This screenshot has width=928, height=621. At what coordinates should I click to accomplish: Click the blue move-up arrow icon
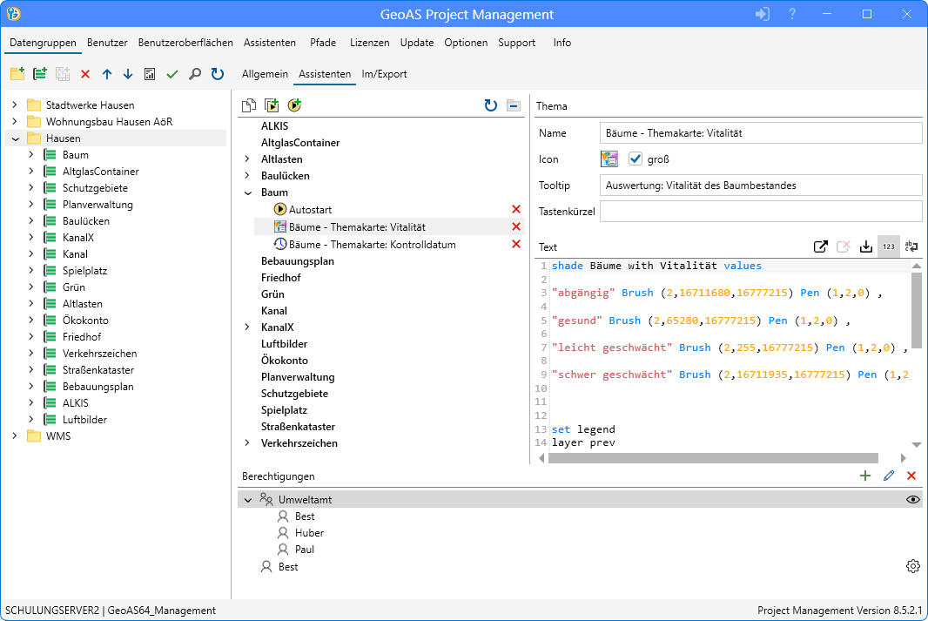(x=107, y=75)
